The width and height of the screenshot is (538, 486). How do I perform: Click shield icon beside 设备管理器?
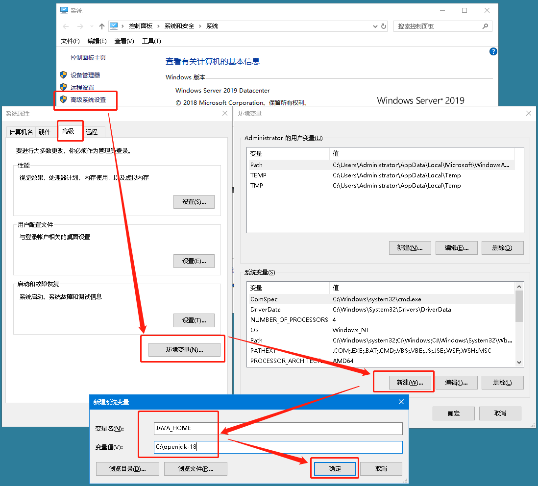click(63, 75)
